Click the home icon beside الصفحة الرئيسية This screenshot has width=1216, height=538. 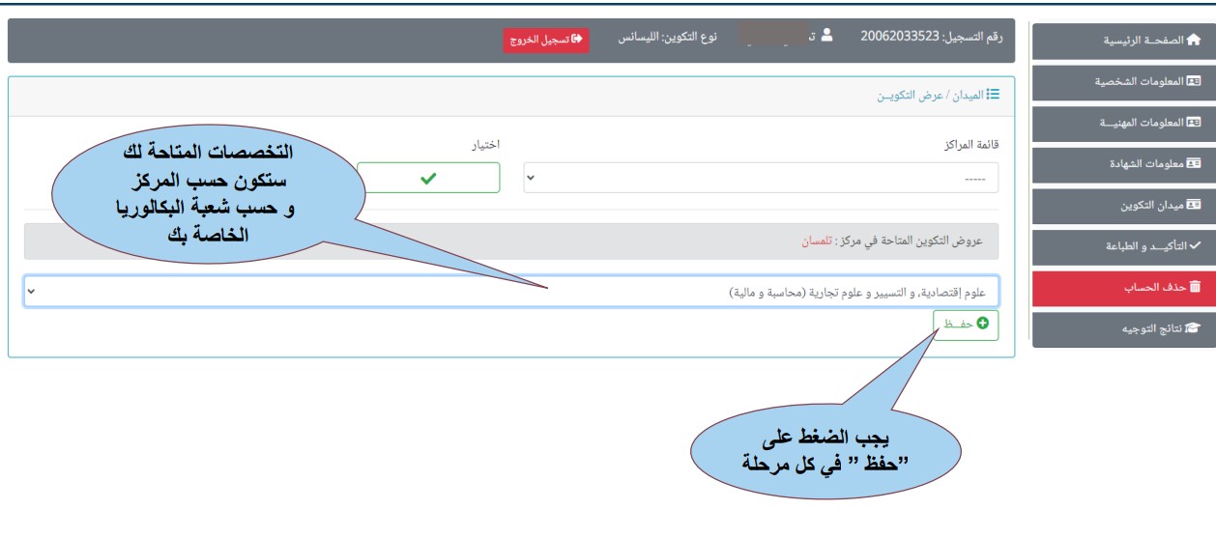click(x=1193, y=41)
